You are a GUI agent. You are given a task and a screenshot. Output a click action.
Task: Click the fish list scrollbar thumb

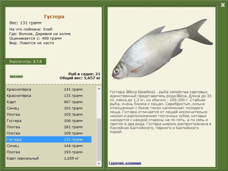[99, 140]
